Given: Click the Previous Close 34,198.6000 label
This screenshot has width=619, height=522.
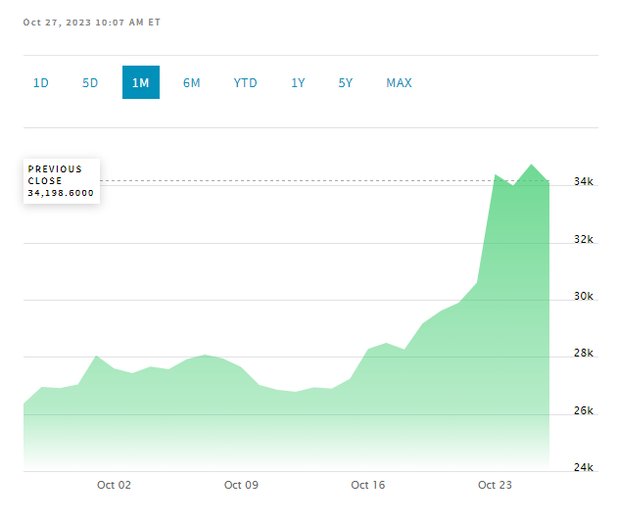Looking at the screenshot, I should [x=61, y=181].
